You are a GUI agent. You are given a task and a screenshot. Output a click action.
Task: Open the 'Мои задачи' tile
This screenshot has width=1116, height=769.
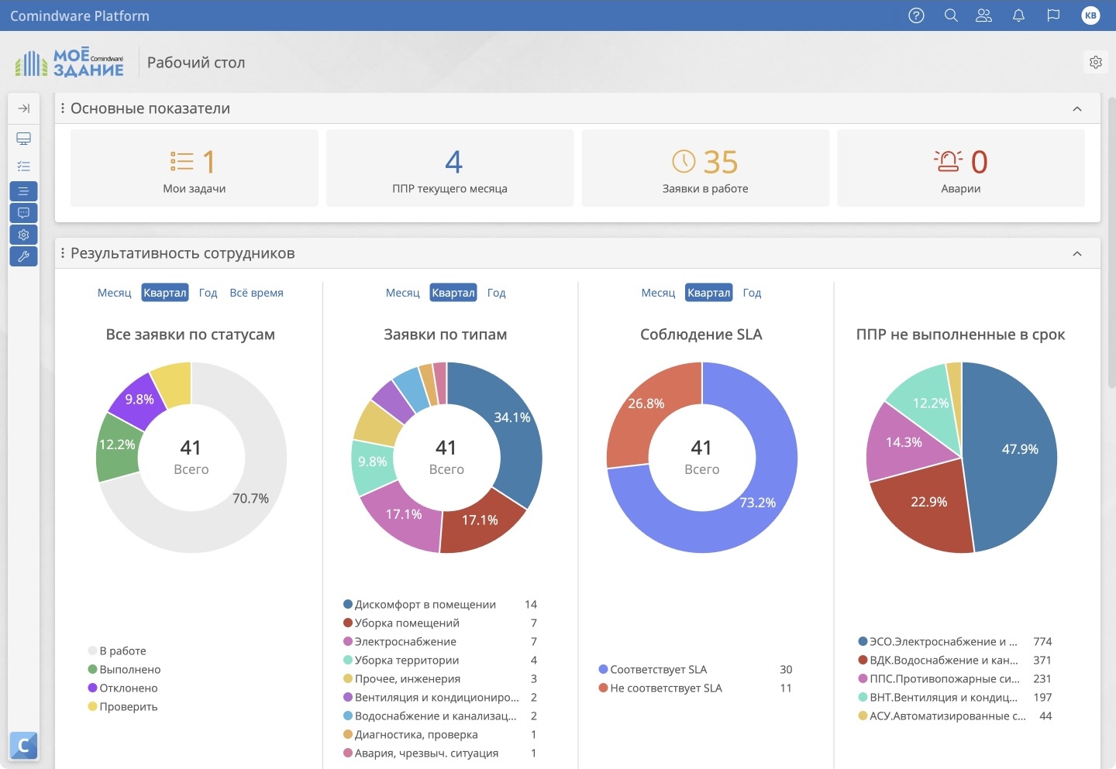[194, 168]
